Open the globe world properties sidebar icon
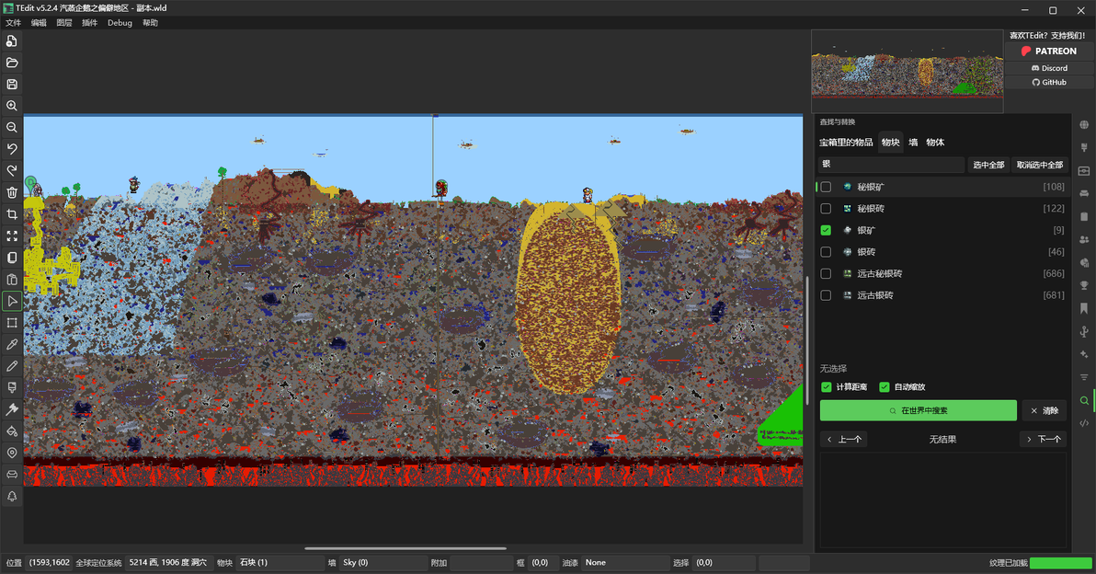The height and width of the screenshot is (574, 1096). click(x=1084, y=124)
